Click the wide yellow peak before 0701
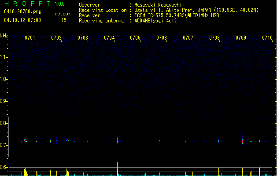Screen dimensions: 277x176 [x=26, y=172]
